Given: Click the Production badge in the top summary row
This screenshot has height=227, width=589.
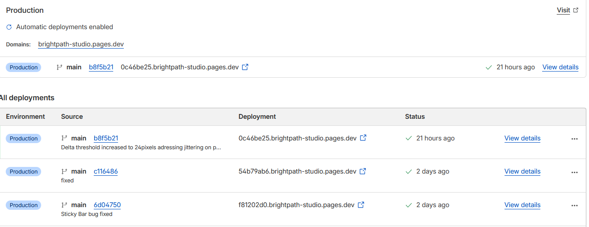Looking at the screenshot, I should 23,67.
